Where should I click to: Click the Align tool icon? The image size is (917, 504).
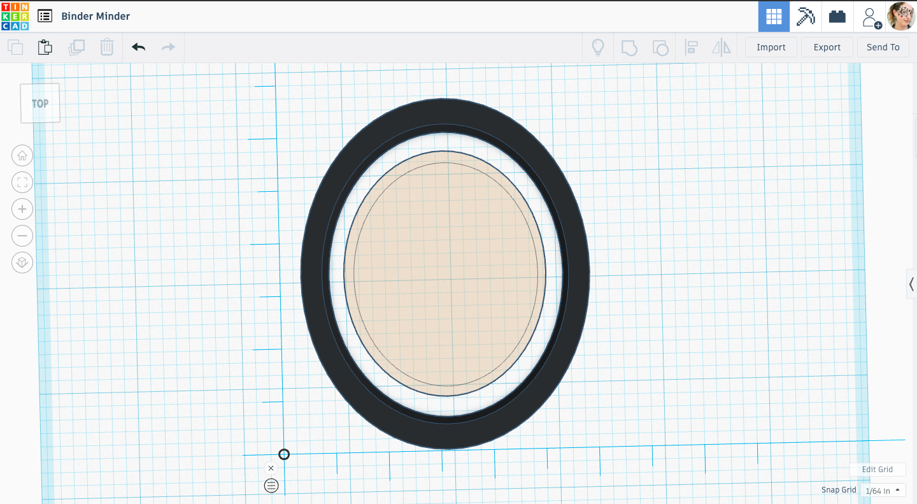click(691, 48)
